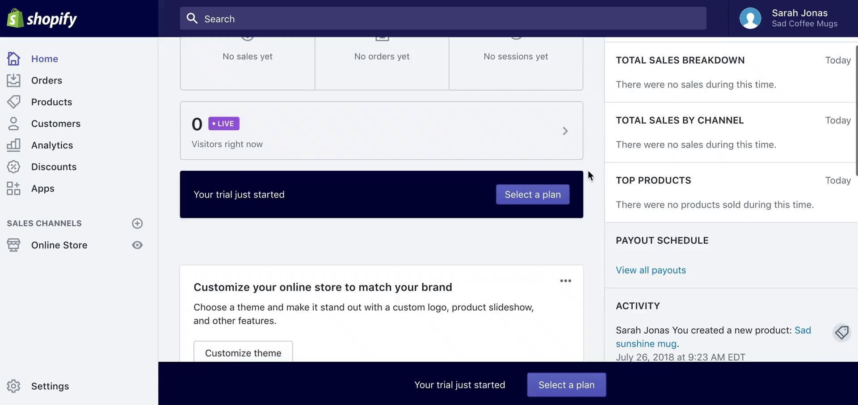The image size is (858, 405).
Task: Open Customers via its person icon
Action: (13, 124)
